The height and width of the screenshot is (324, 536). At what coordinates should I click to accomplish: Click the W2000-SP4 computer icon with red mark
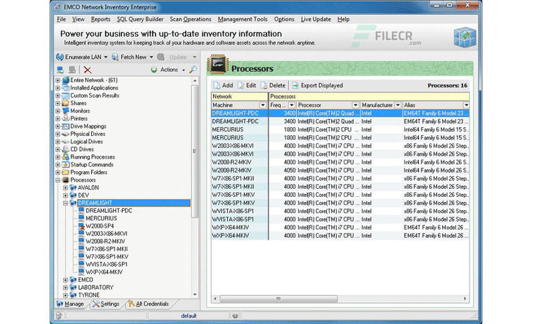81,226
